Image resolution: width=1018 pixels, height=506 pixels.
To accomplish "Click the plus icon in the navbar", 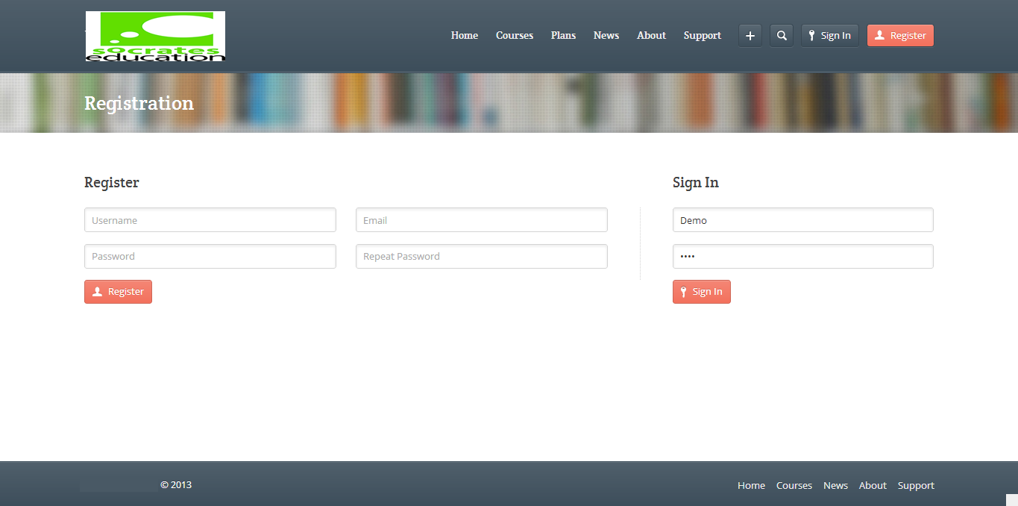I will pos(750,35).
